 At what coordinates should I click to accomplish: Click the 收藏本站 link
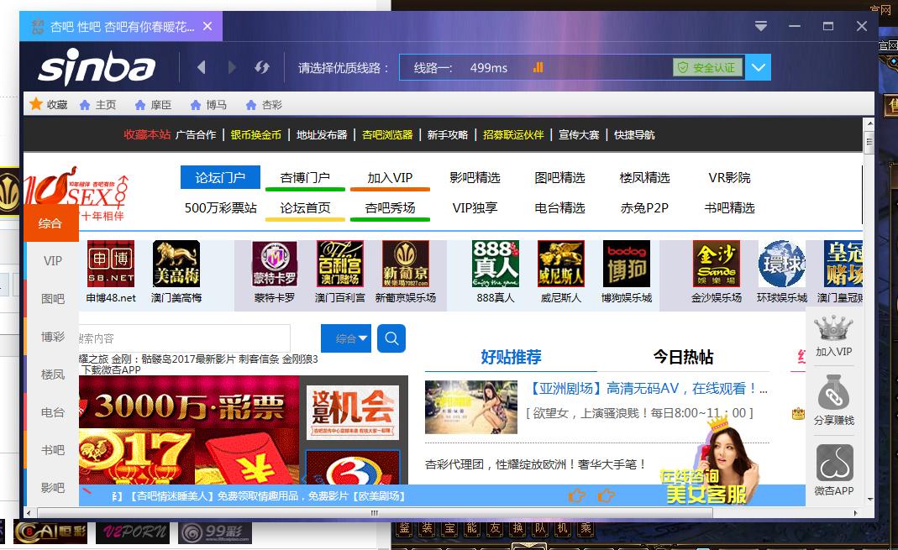click(147, 134)
